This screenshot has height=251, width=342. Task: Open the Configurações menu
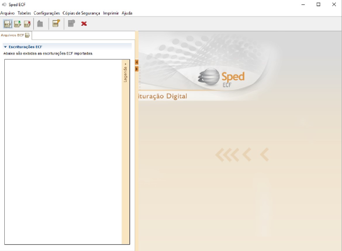(x=47, y=13)
